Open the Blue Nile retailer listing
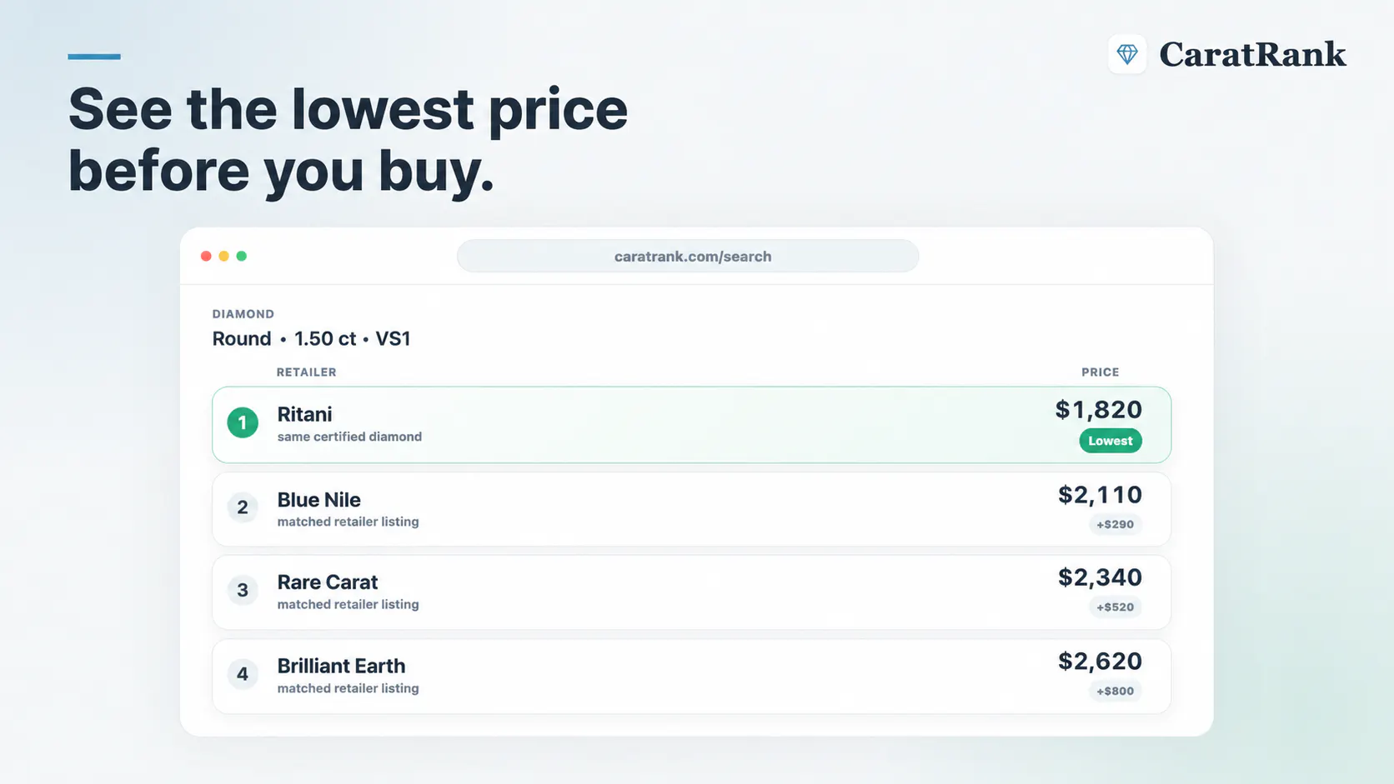The image size is (1394, 784). coord(691,509)
